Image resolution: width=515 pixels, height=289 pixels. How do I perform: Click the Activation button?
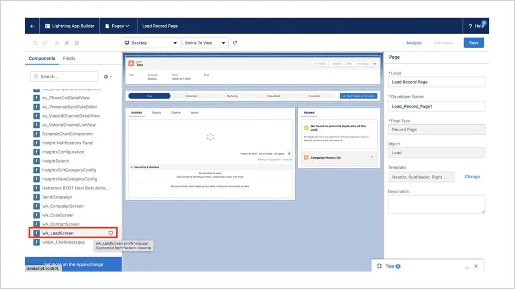tap(444, 43)
